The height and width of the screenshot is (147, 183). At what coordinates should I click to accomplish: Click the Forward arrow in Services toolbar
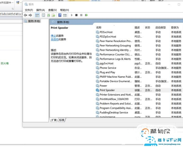(x=30, y=15)
